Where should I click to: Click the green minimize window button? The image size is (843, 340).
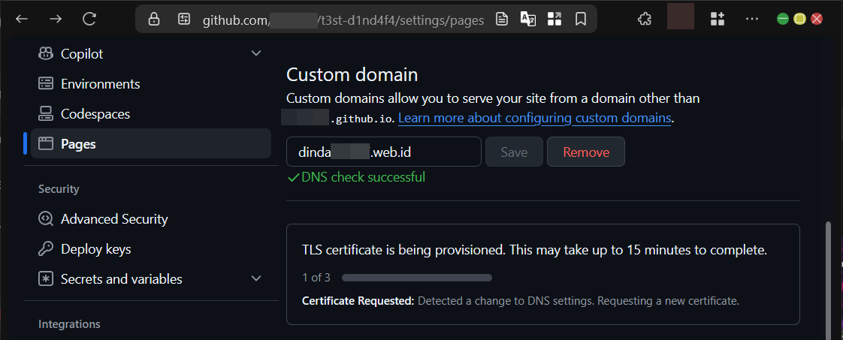click(x=783, y=20)
